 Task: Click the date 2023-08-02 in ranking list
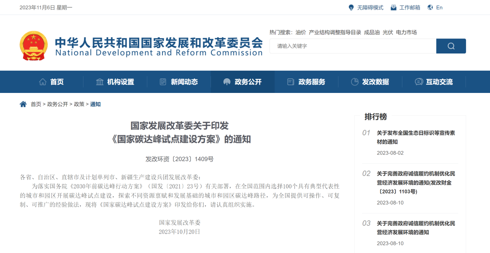point(390,153)
